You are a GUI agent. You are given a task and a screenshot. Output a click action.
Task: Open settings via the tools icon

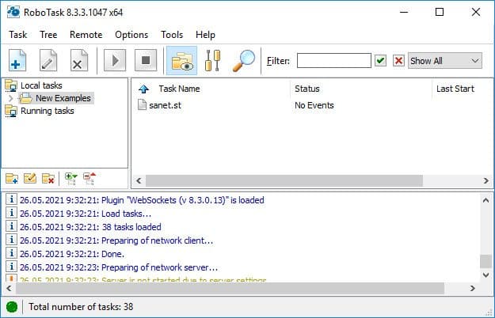tap(213, 61)
